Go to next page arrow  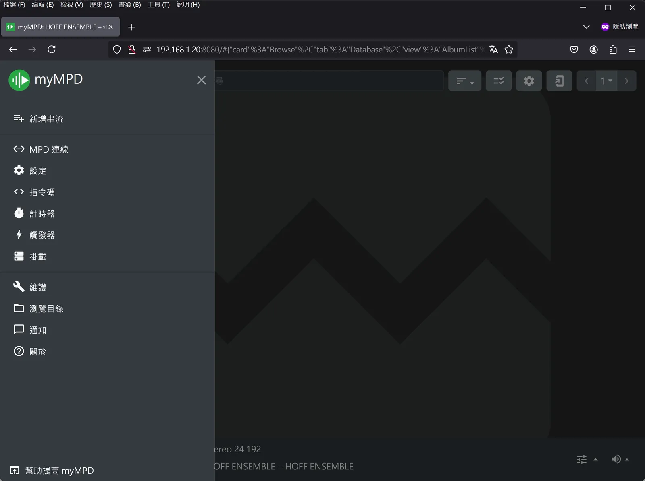click(626, 81)
